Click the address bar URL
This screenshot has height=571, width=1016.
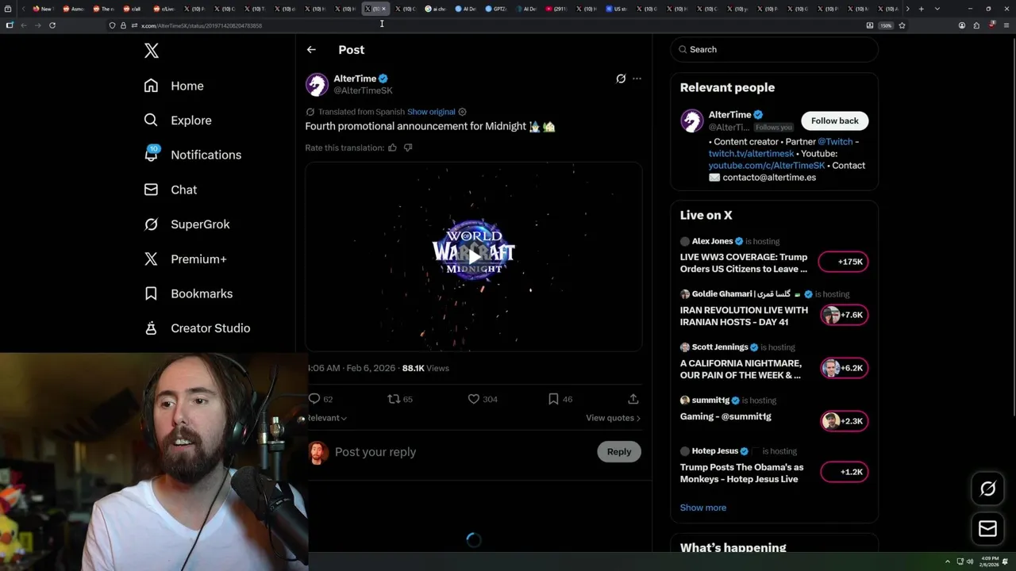tap(202, 25)
